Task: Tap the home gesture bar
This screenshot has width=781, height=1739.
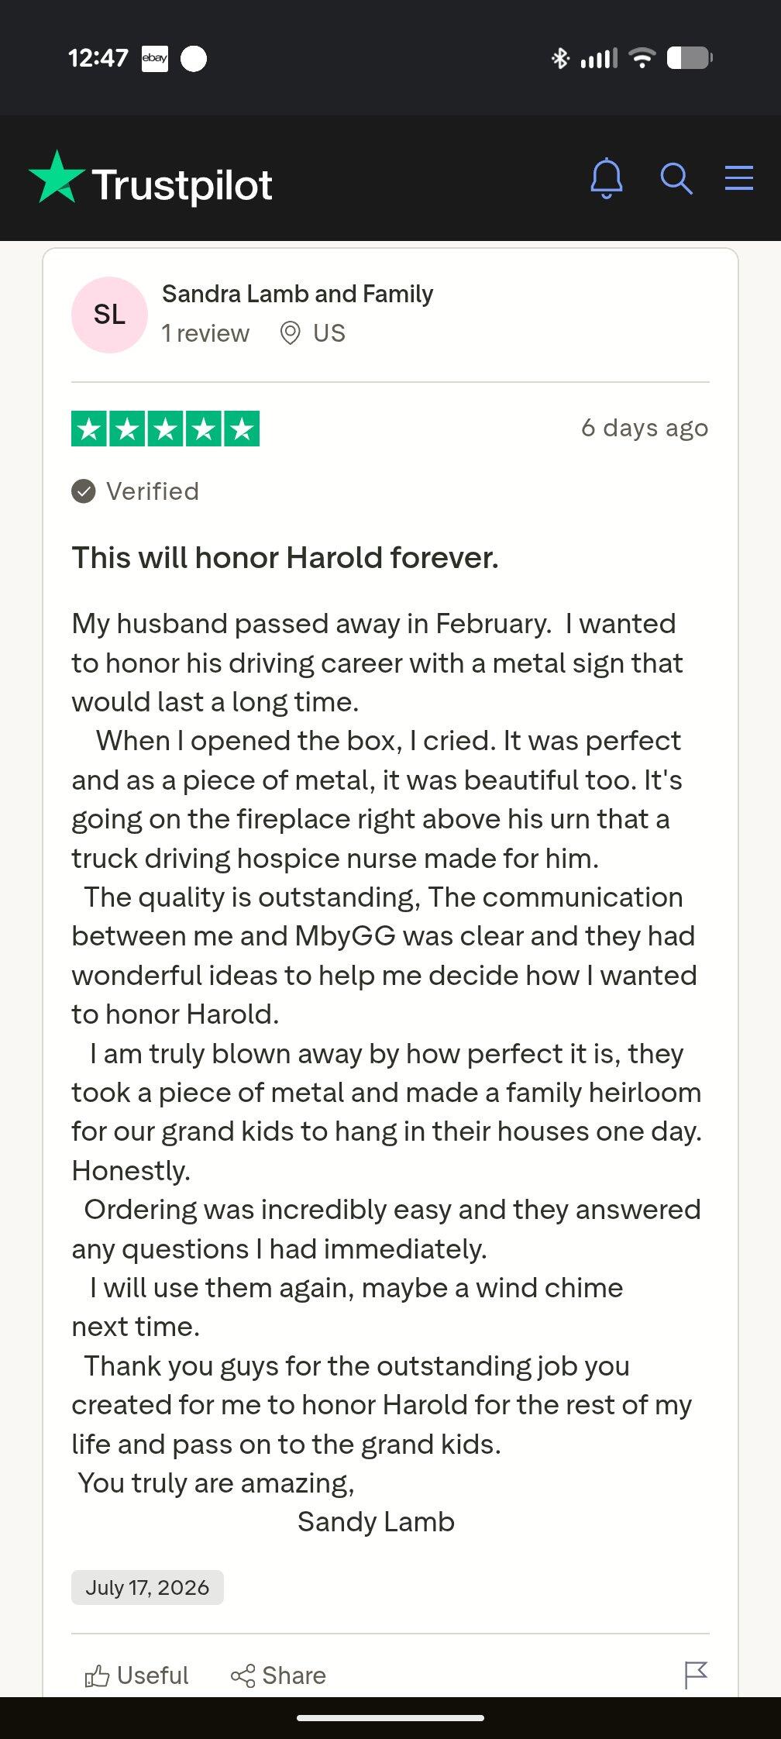Action: coord(390,1718)
